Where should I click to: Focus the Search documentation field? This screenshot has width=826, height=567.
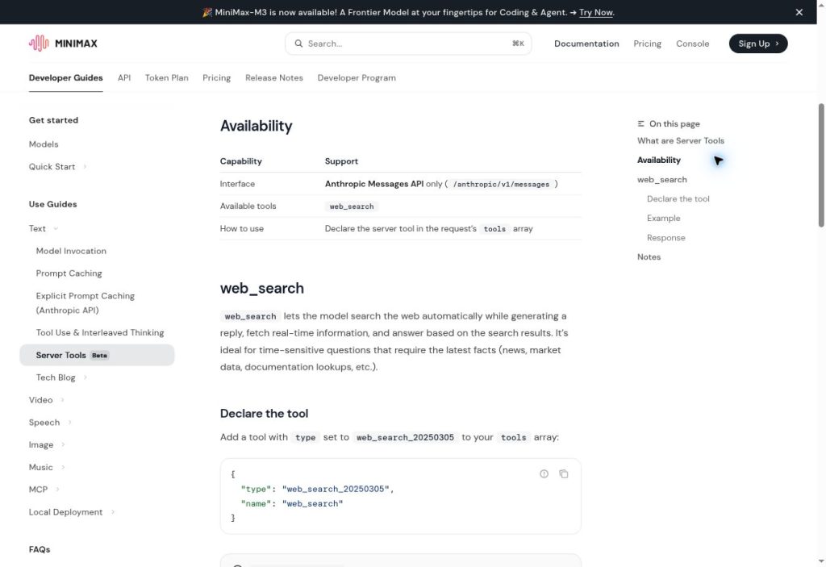point(408,44)
